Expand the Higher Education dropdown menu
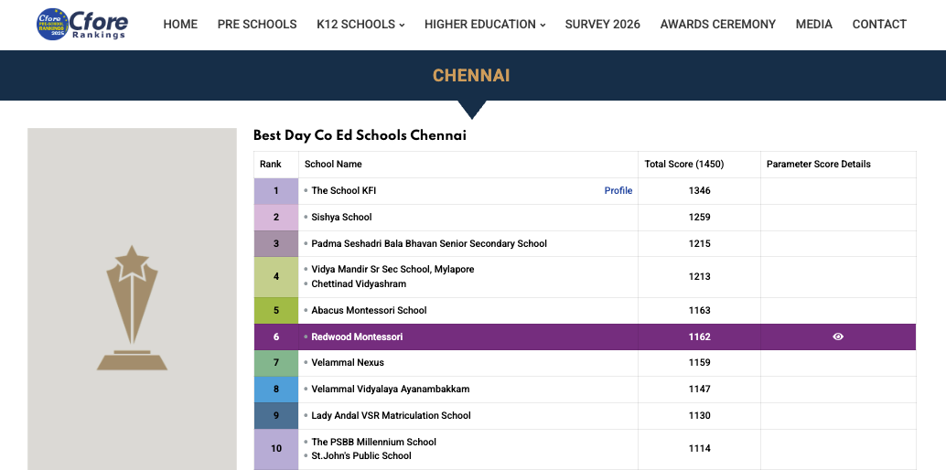946x470 pixels. pos(485,25)
